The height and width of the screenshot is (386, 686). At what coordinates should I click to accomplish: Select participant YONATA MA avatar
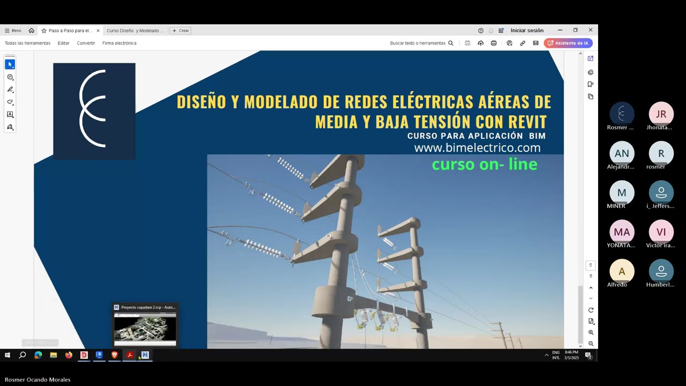click(x=622, y=232)
